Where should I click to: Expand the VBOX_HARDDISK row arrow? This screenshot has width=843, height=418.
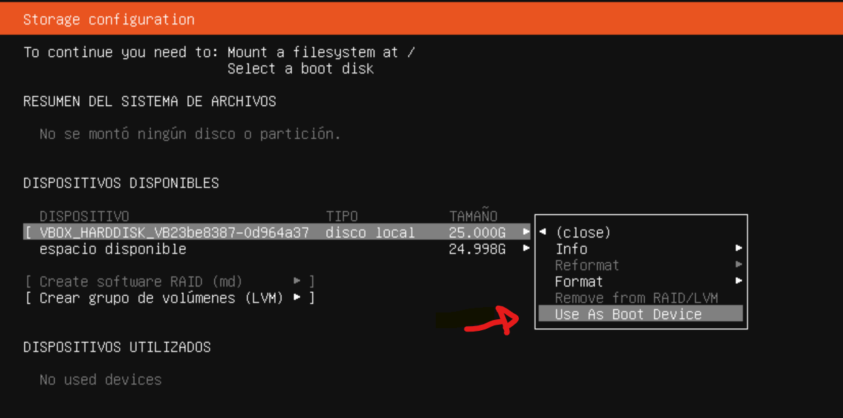pyautogui.click(x=526, y=232)
